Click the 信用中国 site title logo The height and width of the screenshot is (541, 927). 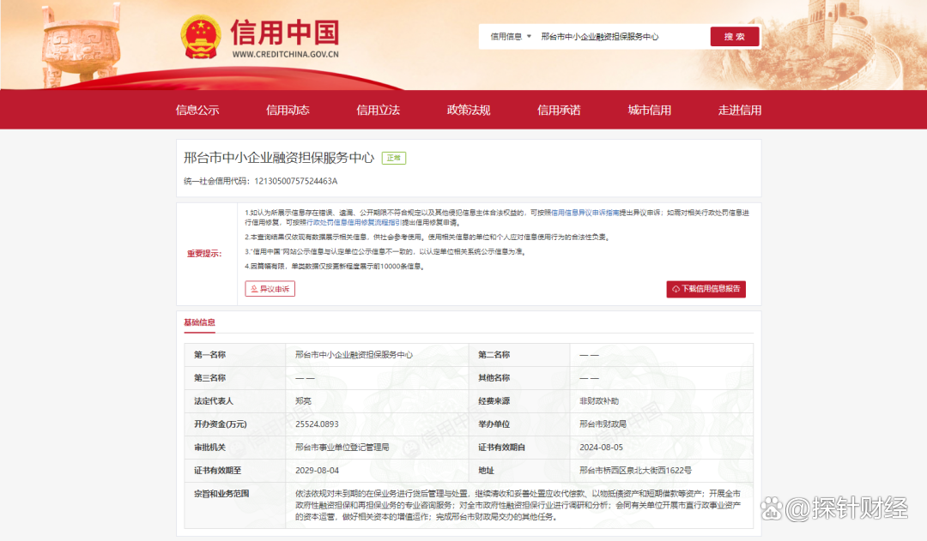[x=284, y=34]
